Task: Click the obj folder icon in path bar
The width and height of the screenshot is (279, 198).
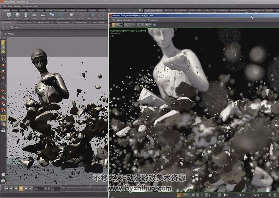Action: 12,27
